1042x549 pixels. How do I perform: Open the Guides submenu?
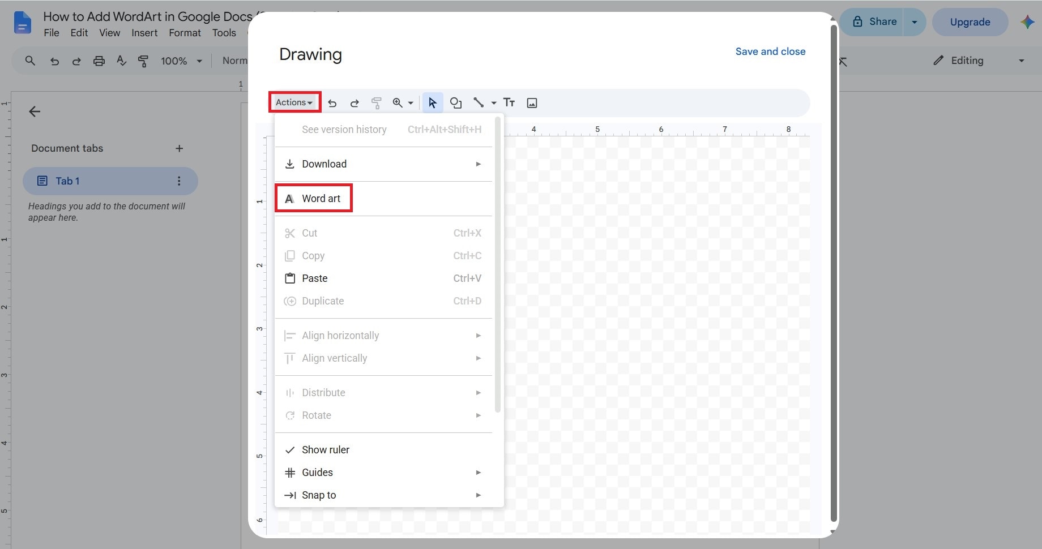(x=384, y=473)
